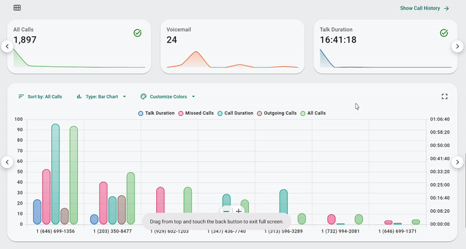Click the page vertical scrollbar
The height and width of the screenshot is (249, 466).
(465, 190)
